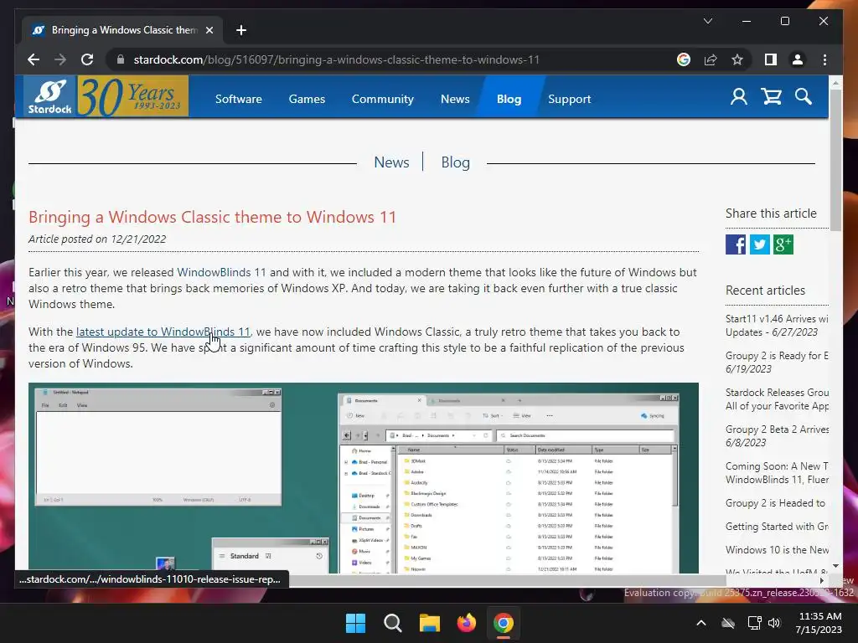Reload the Stardock blog page
This screenshot has width=858, height=643.
pyautogui.click(x=87, y=59)
